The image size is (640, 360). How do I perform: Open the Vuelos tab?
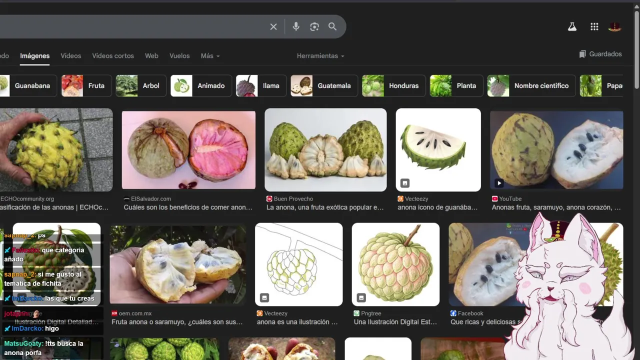pyautogui.click(x=179, y=56)
